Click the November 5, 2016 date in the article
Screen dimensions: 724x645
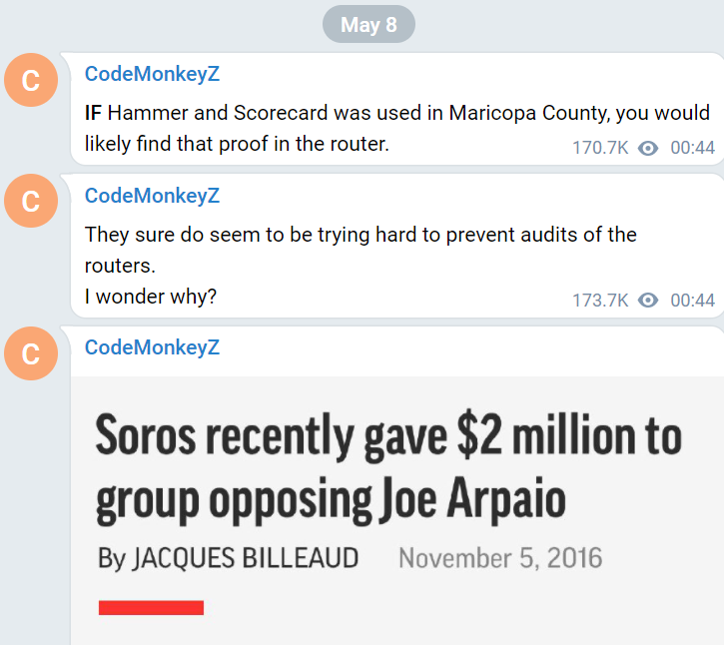(x=500, y=558)
